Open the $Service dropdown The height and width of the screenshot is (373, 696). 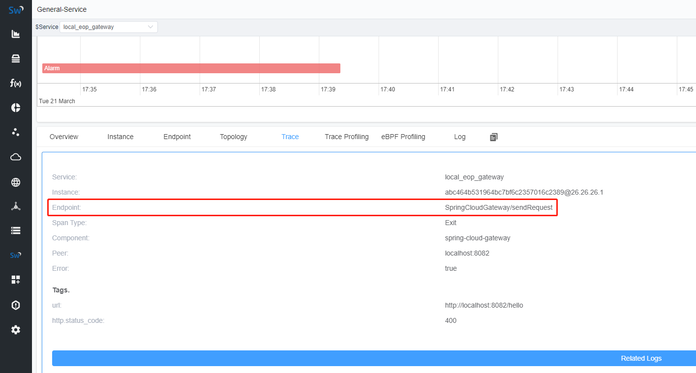point(108,27)
